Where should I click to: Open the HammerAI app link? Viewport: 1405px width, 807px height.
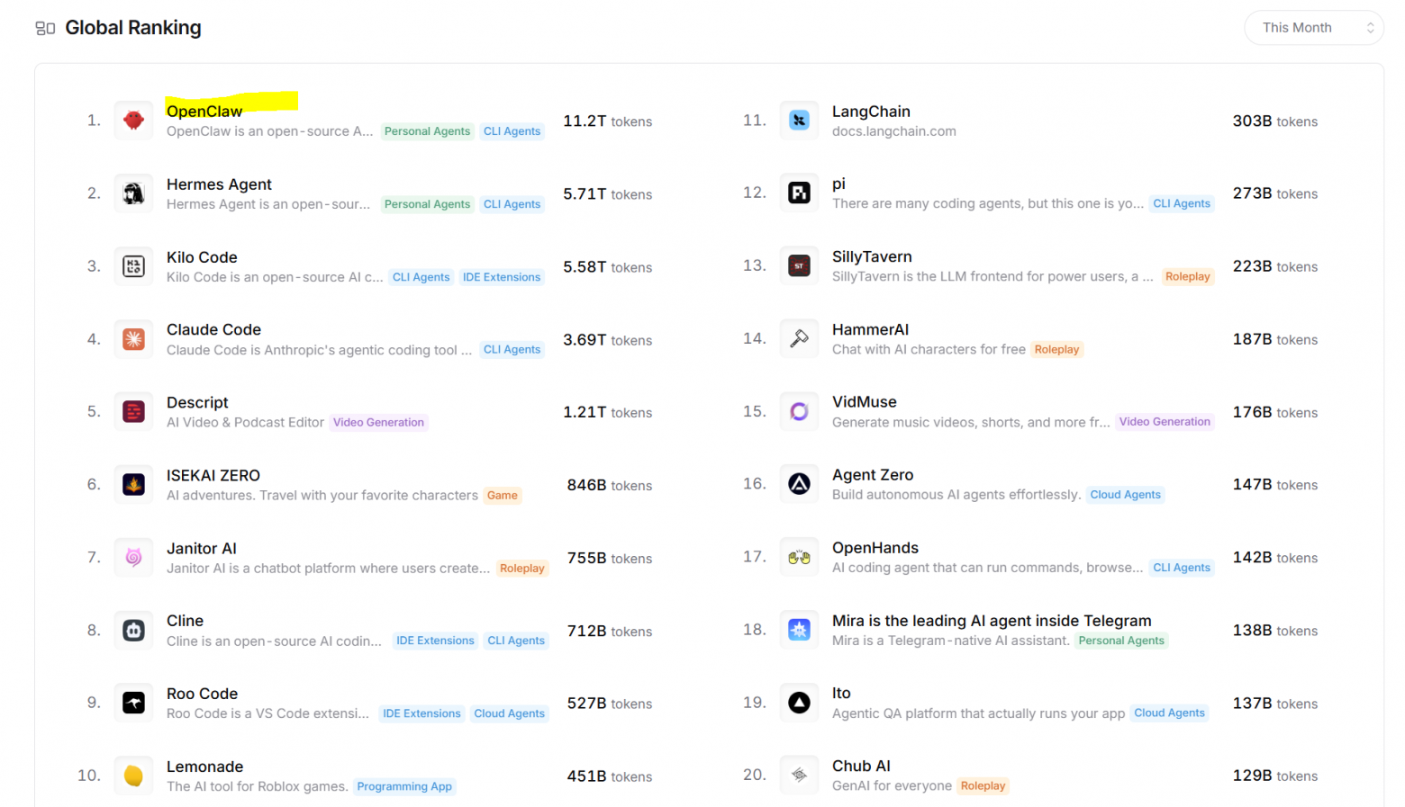[870, 329]
